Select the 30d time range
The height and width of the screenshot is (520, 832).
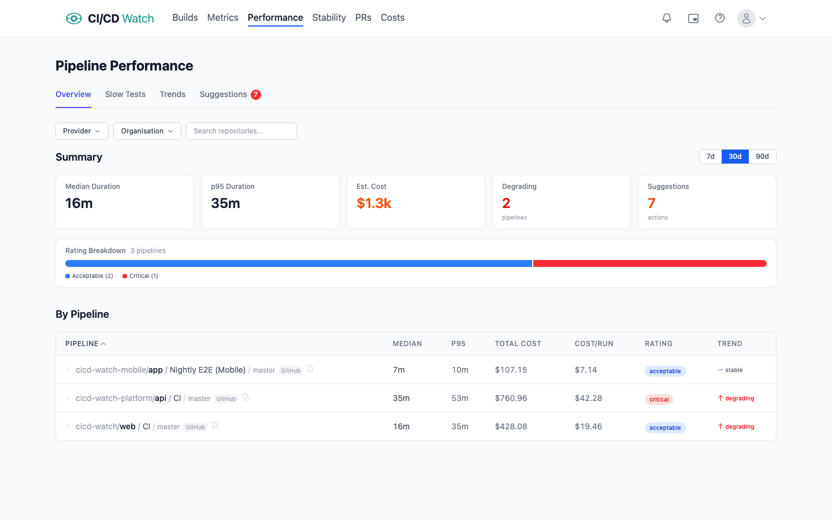click(735, 157)
